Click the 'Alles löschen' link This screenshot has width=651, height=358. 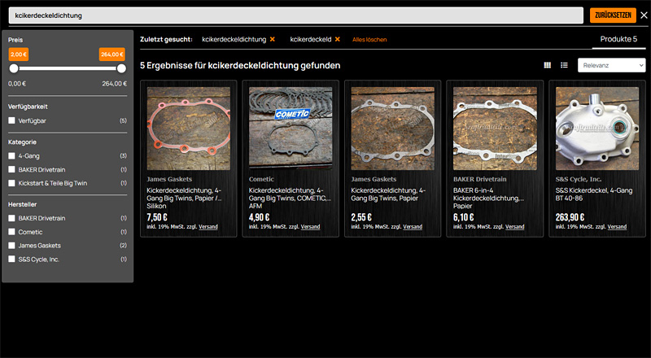[x=369, y=39]
